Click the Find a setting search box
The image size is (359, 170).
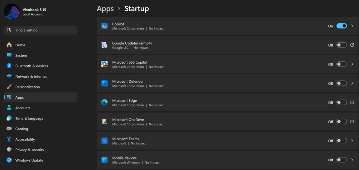coord(41,30)
